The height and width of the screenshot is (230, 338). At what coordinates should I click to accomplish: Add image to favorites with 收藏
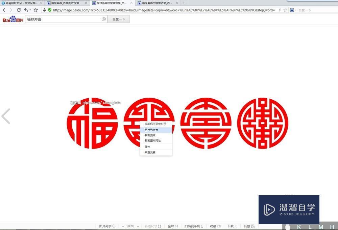(215, 226)
